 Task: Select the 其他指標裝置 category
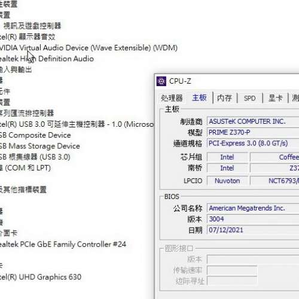(x=23, y=190)
